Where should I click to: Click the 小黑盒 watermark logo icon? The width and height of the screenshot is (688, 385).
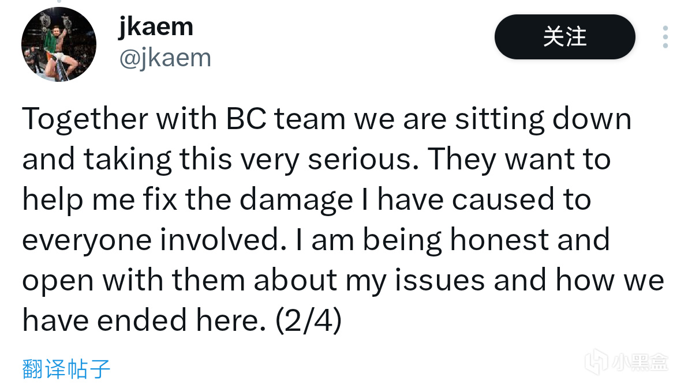(x=596, y=361)
